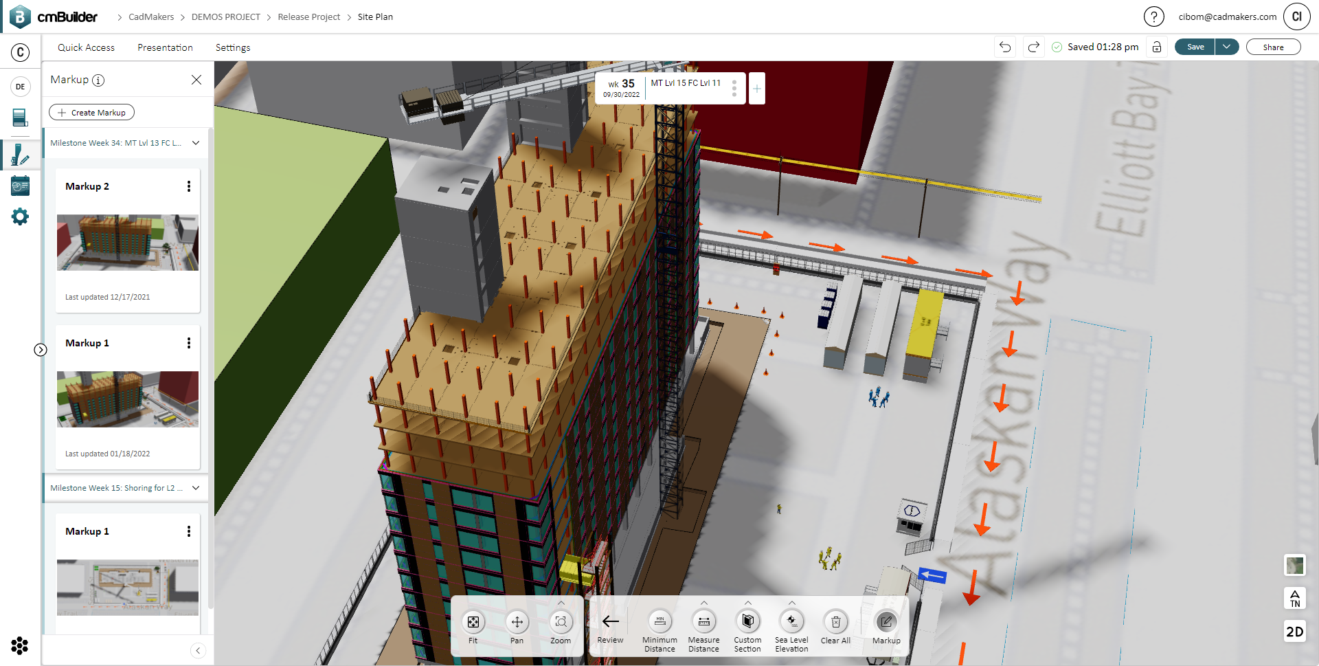Click the Release Project breadcrumb
Image resolution: width=1319 pixels, height=666 pixels.
[309, 16]
